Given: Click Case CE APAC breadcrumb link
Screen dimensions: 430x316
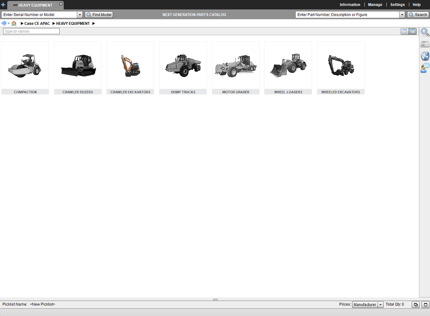Looking at the screenshot, I should [x=37, y=24].
